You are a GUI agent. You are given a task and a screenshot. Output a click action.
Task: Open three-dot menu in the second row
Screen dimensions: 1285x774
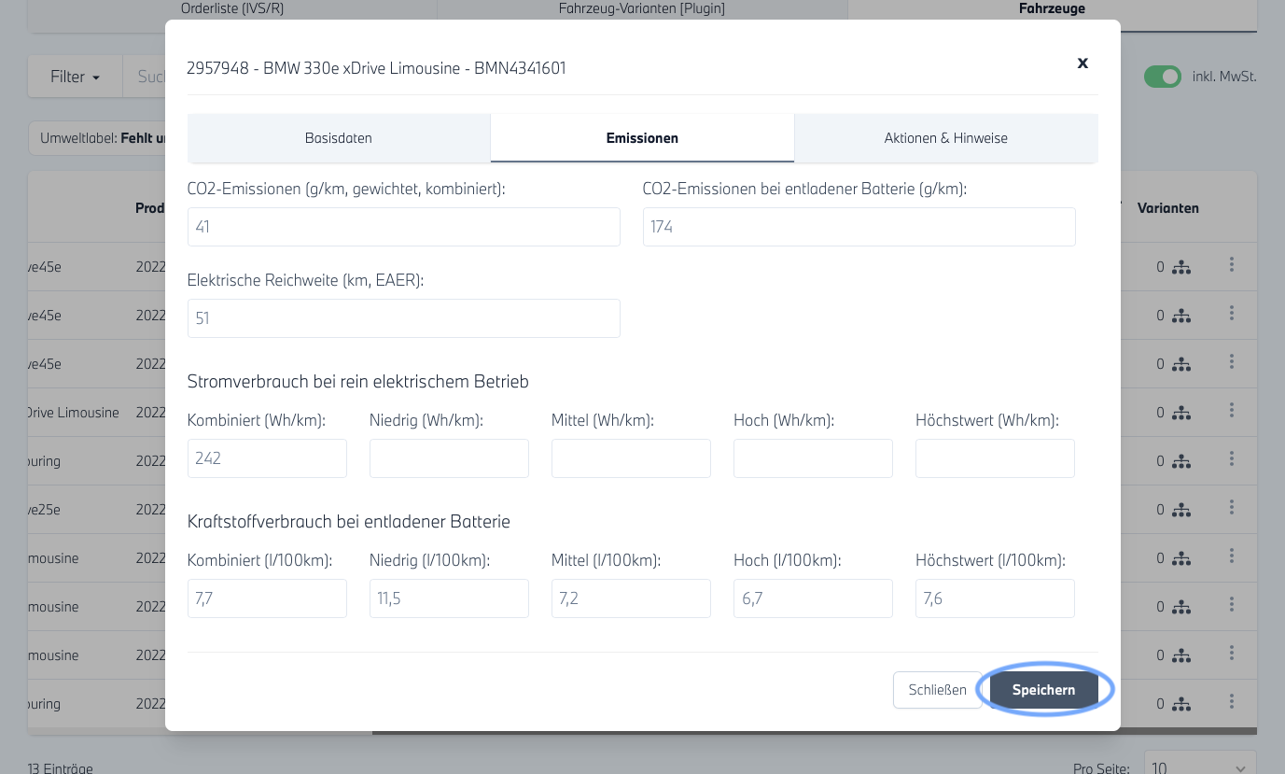coord(1232,314)
